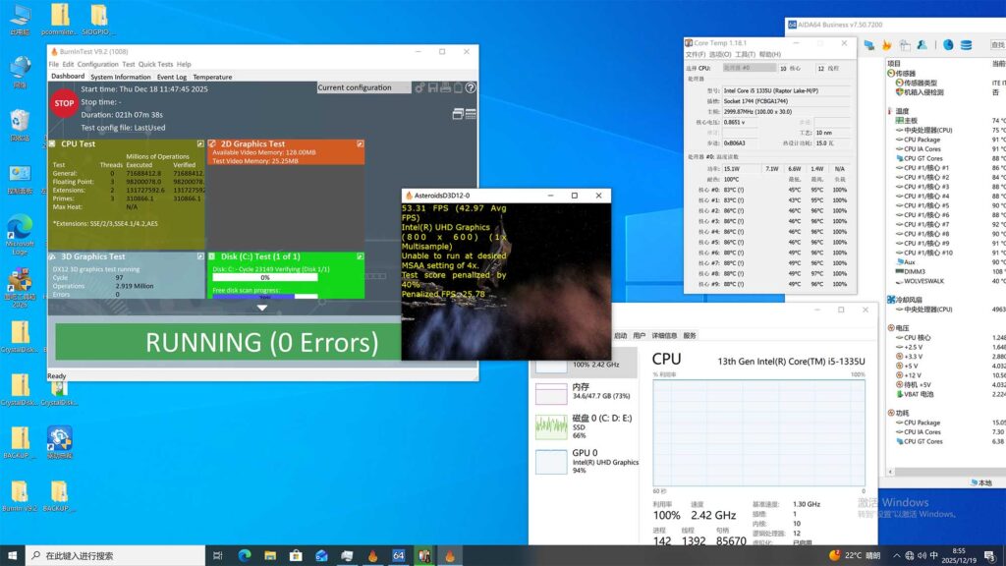Switch to the 详细信息 tab in Task Manager

coord(664,336)
